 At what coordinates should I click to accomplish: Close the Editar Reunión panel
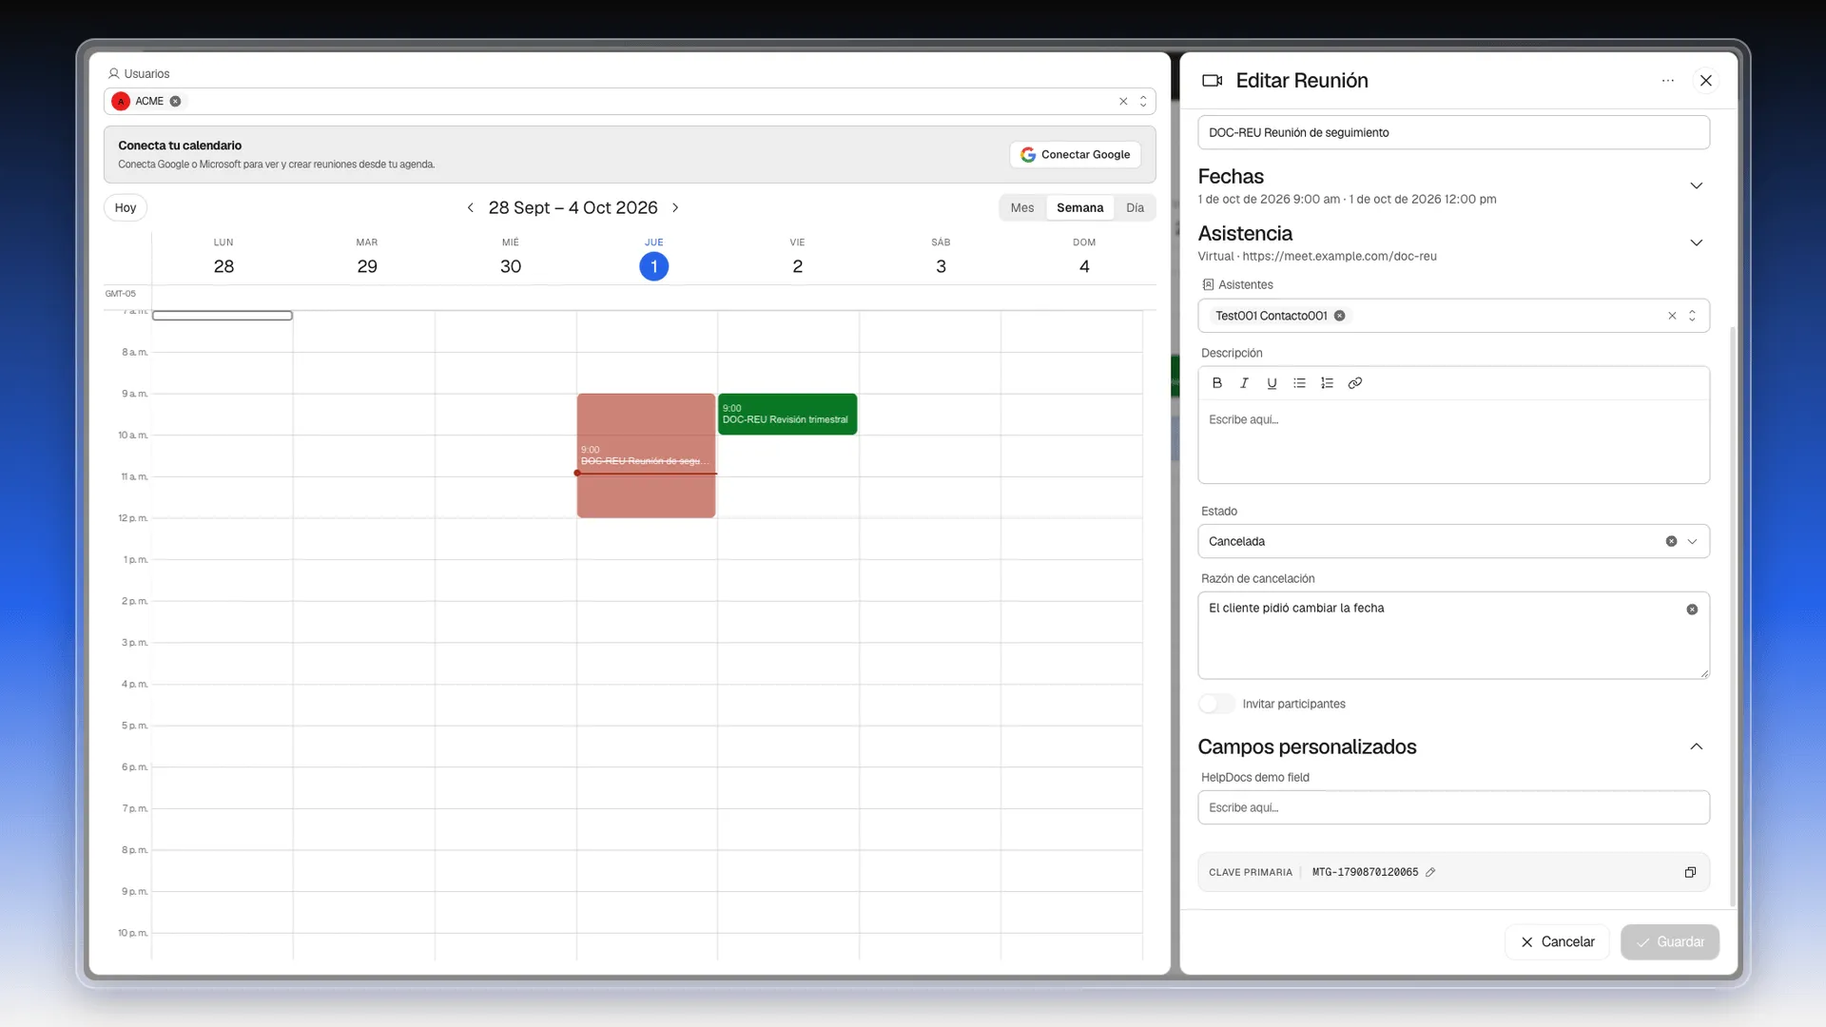pos(1706,81)
